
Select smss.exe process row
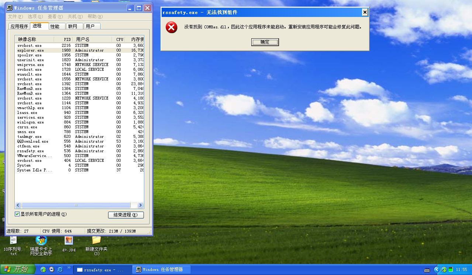point(80,132)
